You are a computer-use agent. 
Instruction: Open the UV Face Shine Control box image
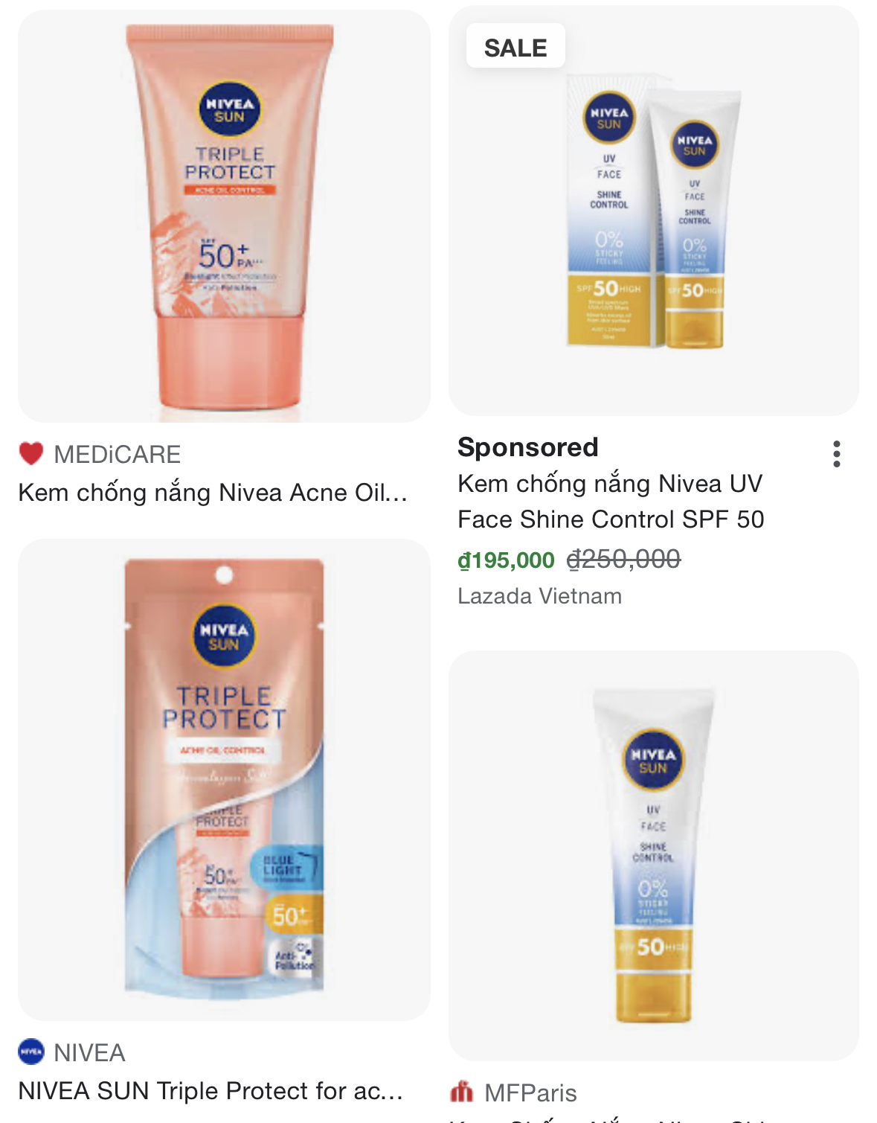pyautogui.click(x=654, y=211)
